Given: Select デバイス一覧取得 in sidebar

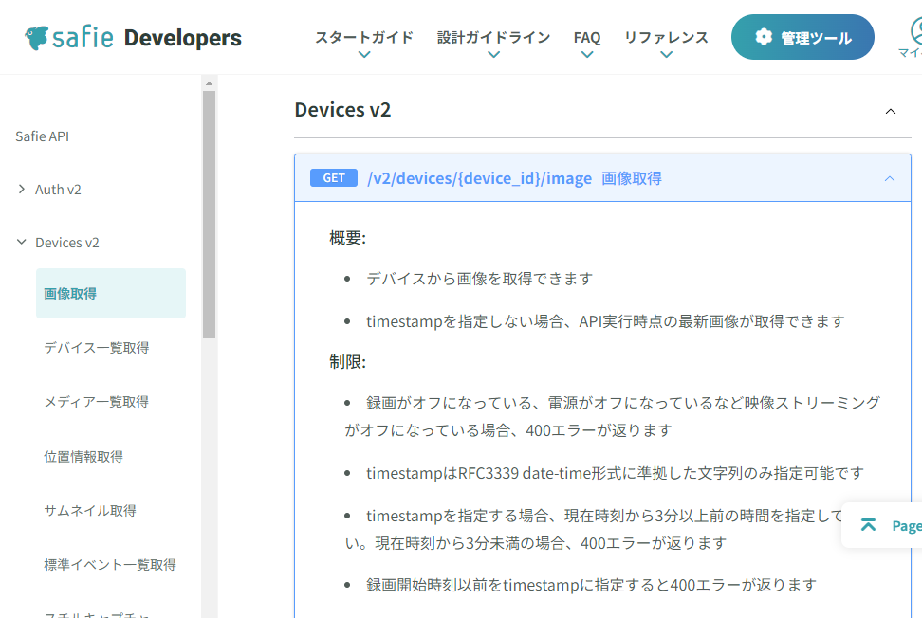Looking at the screenshot, I should 97,348.
